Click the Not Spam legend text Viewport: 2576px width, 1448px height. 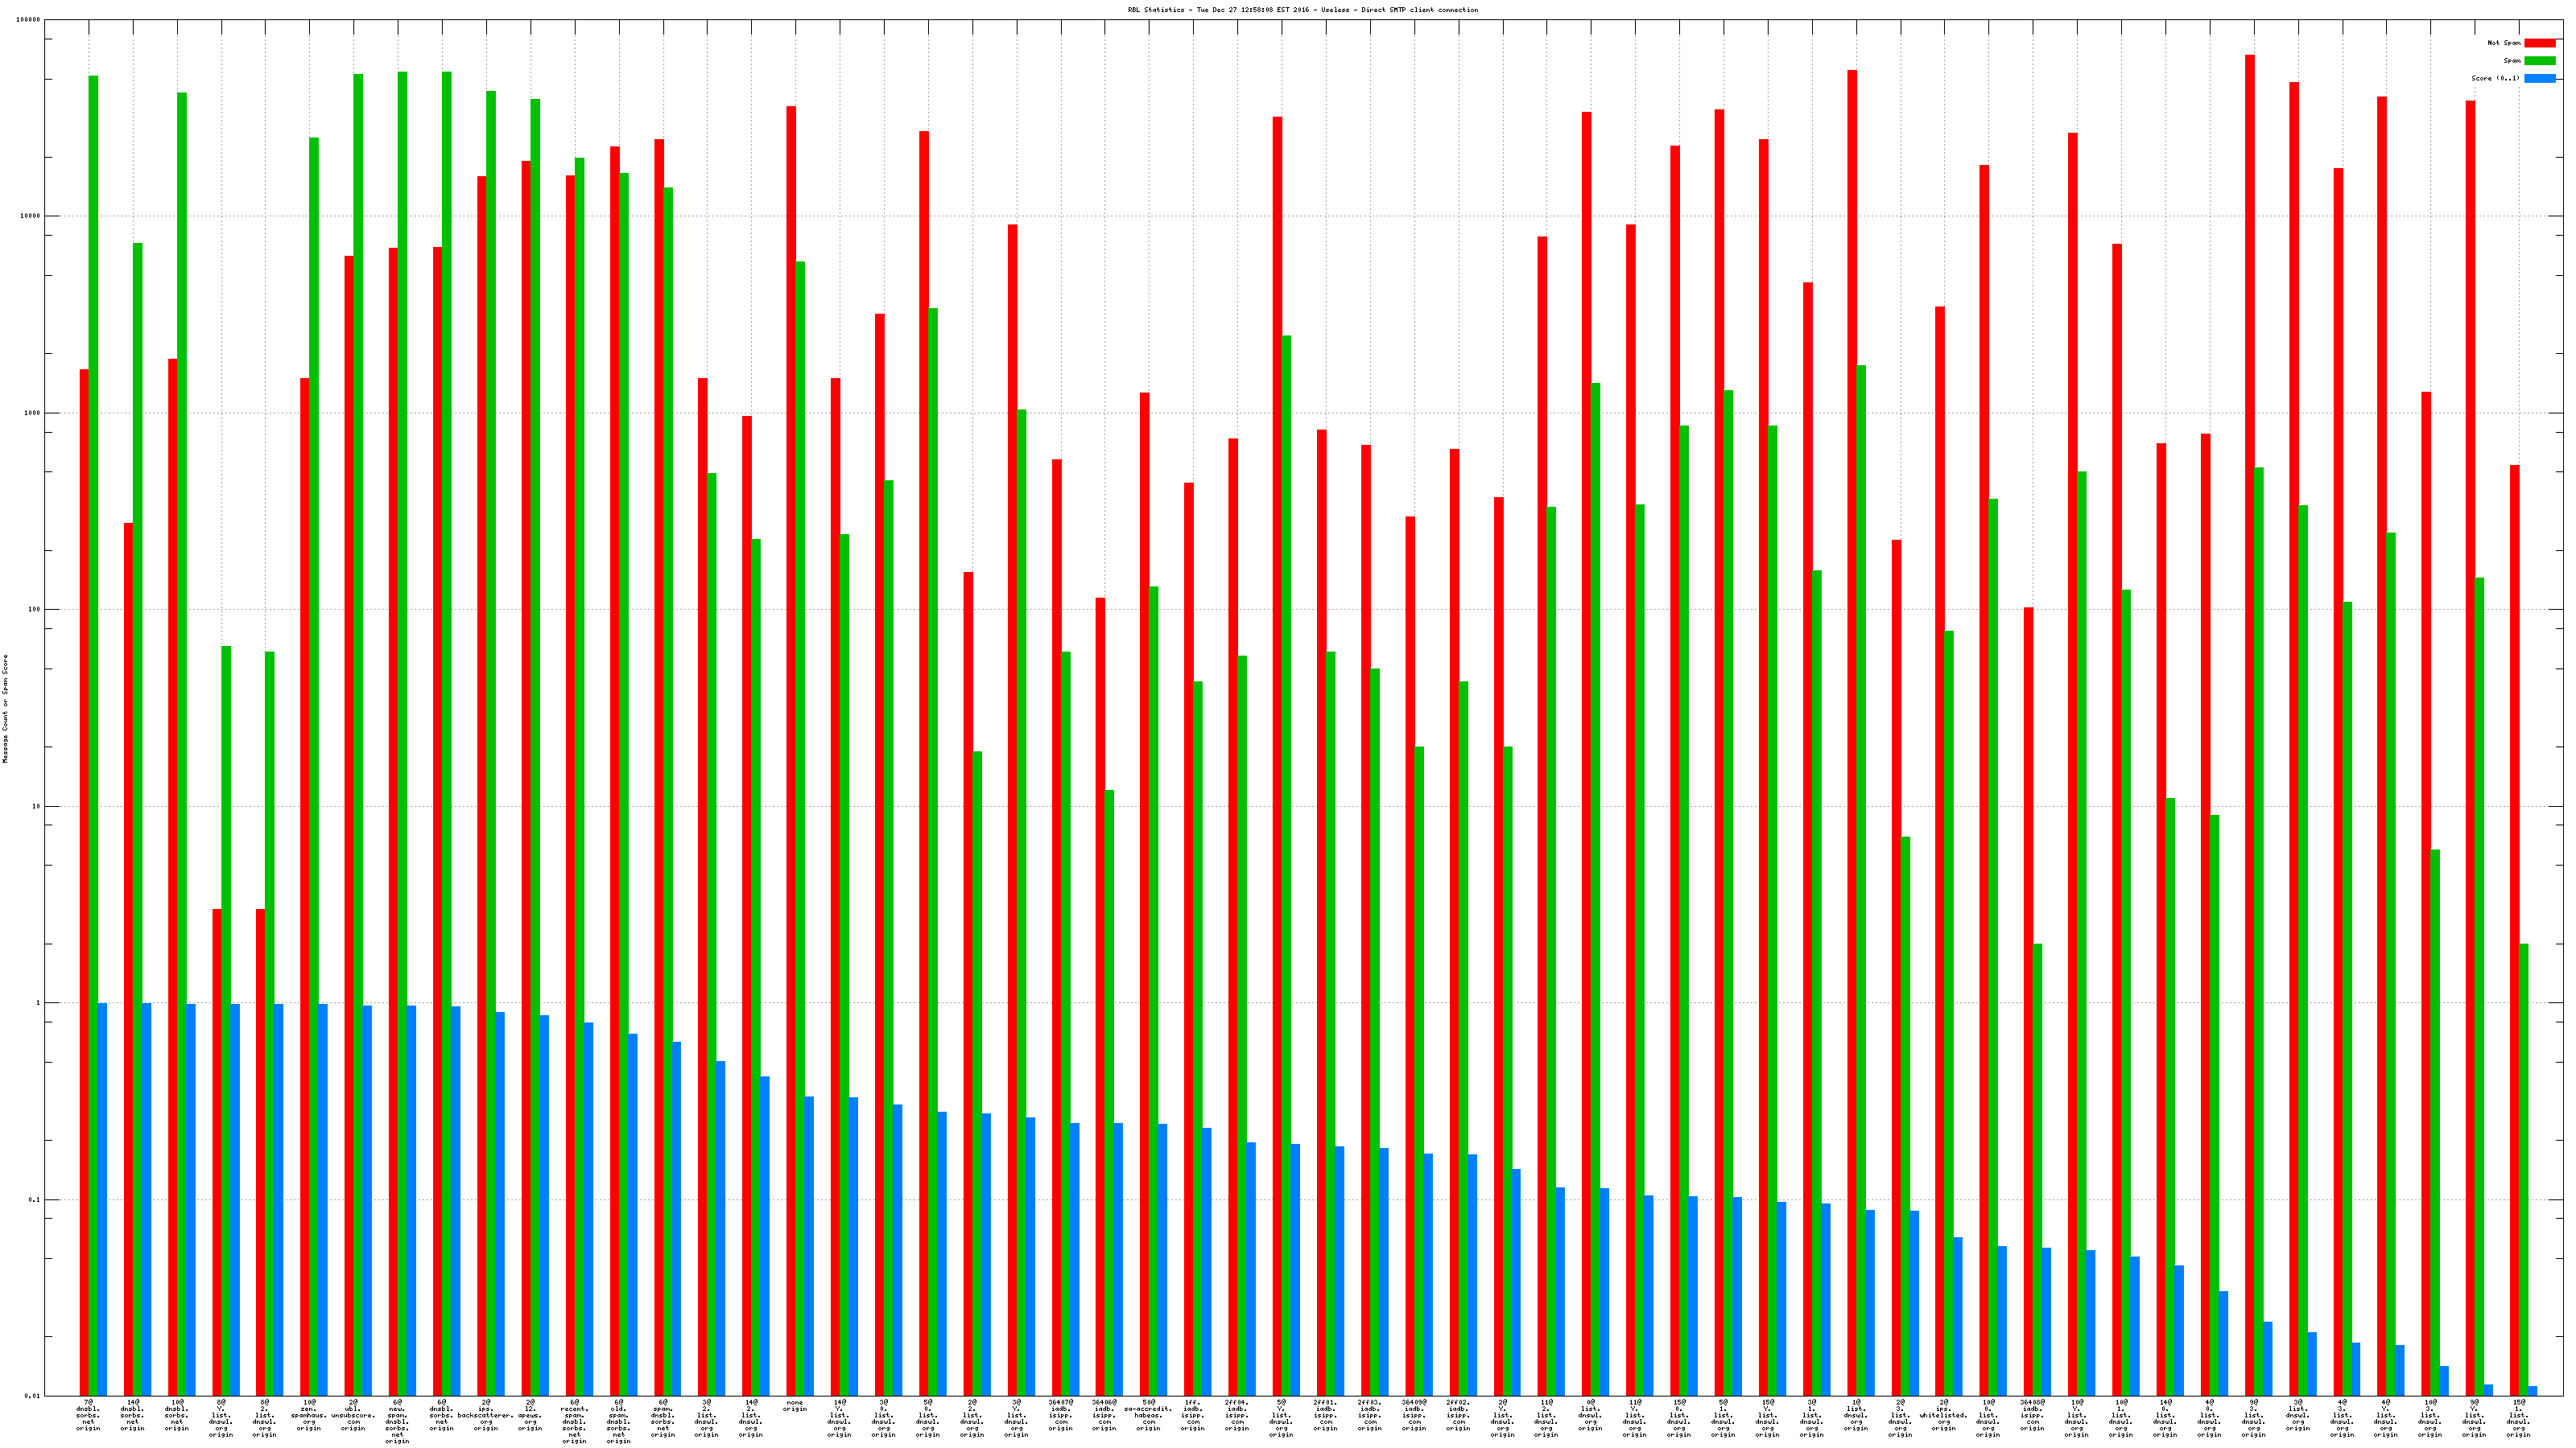2504,43
